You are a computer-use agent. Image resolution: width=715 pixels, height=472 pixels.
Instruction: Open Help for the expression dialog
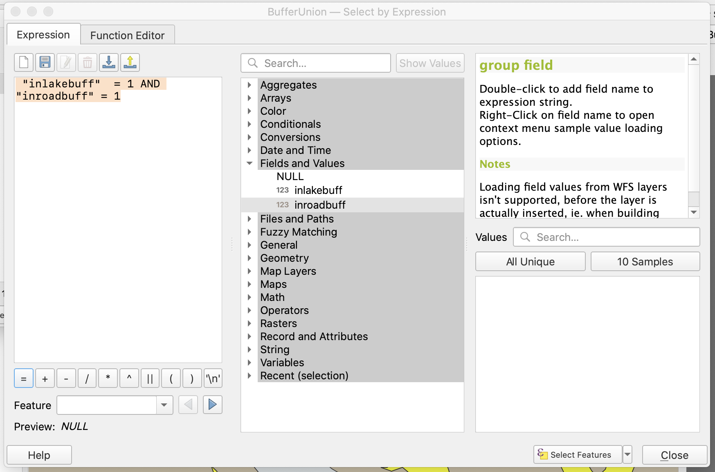pos(39,455)
